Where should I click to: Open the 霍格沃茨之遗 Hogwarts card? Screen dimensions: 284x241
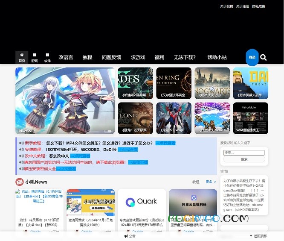(x=212, y=83)
